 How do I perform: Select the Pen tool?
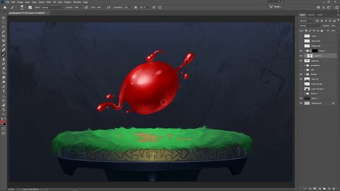pyautogui.click(x=4, y=86)
